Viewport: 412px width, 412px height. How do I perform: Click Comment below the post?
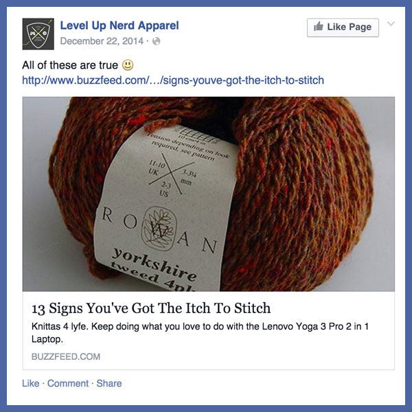click(68, 383)
